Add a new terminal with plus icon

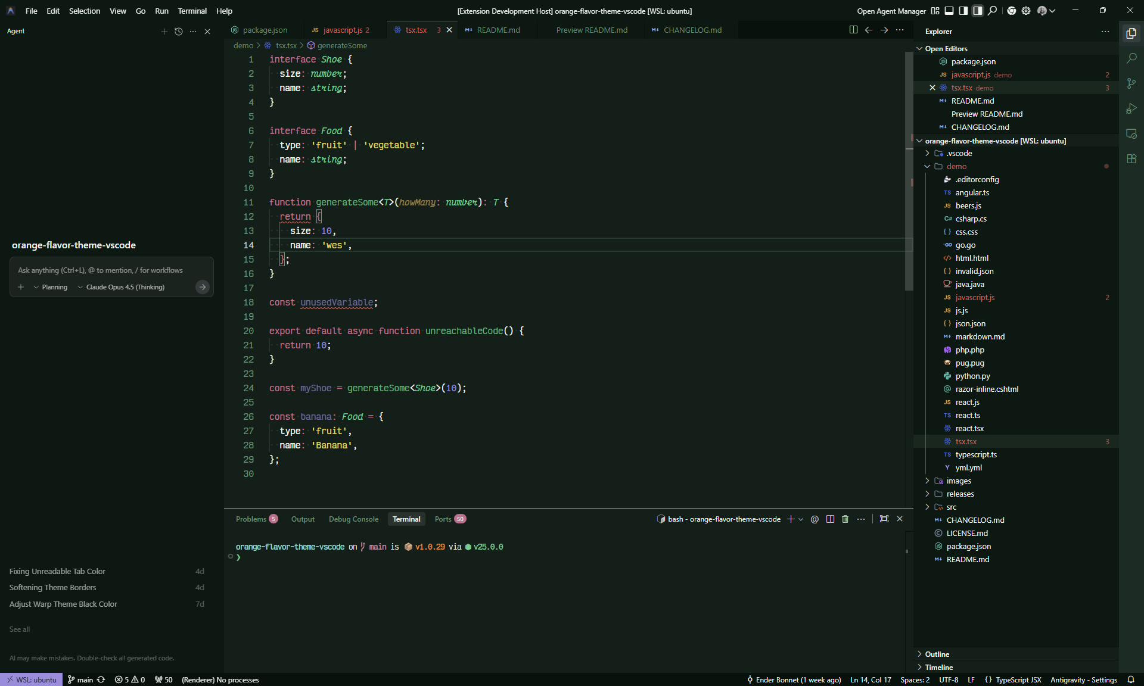[791, 519]
